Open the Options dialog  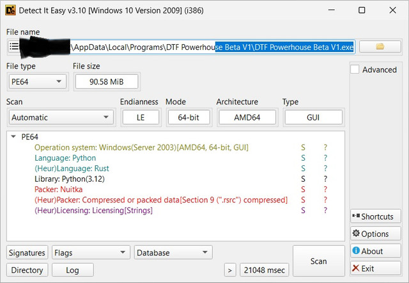[375, 233]
